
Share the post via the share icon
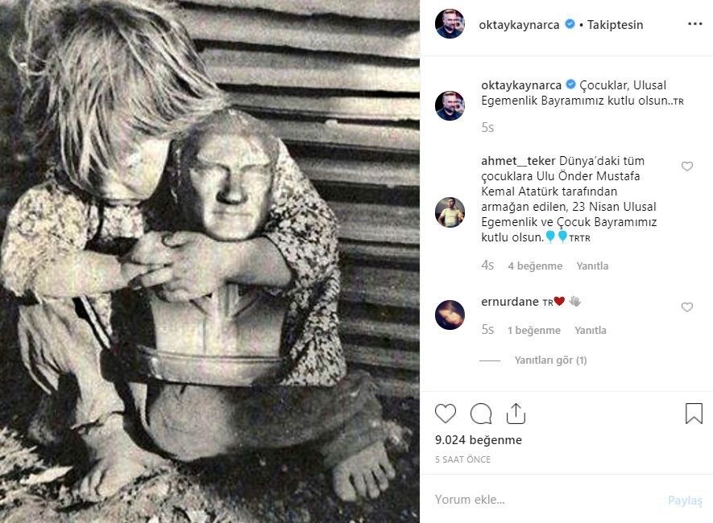[x=516, y=414]
